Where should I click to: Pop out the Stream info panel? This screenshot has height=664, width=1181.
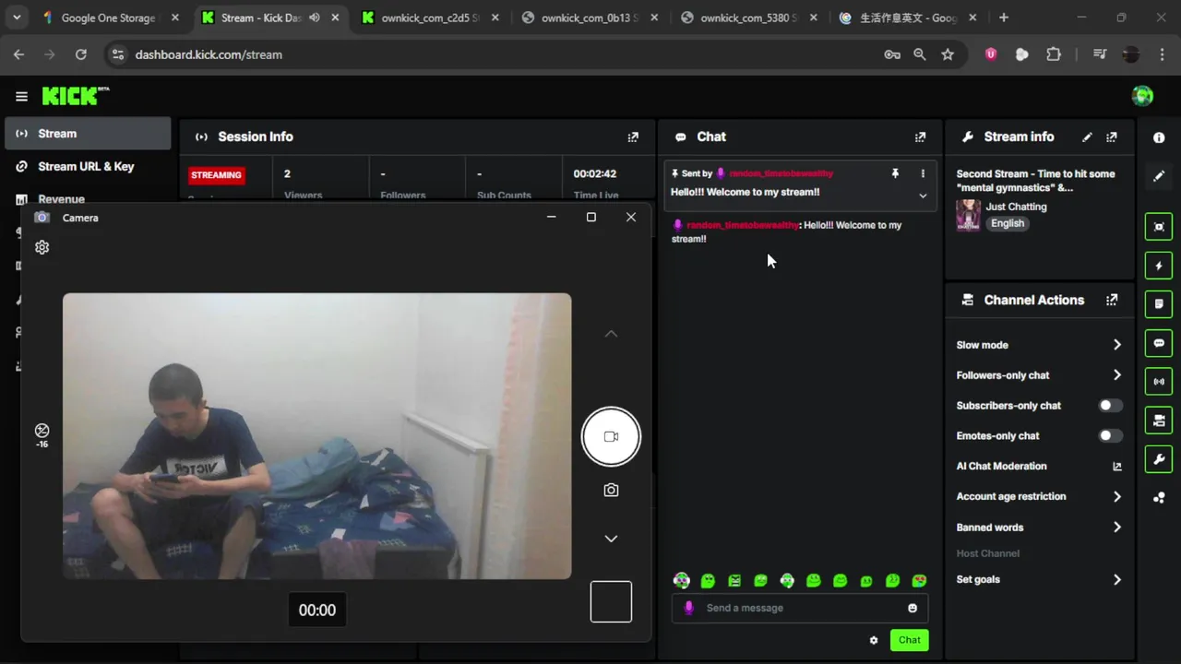tap(1112, 136)
